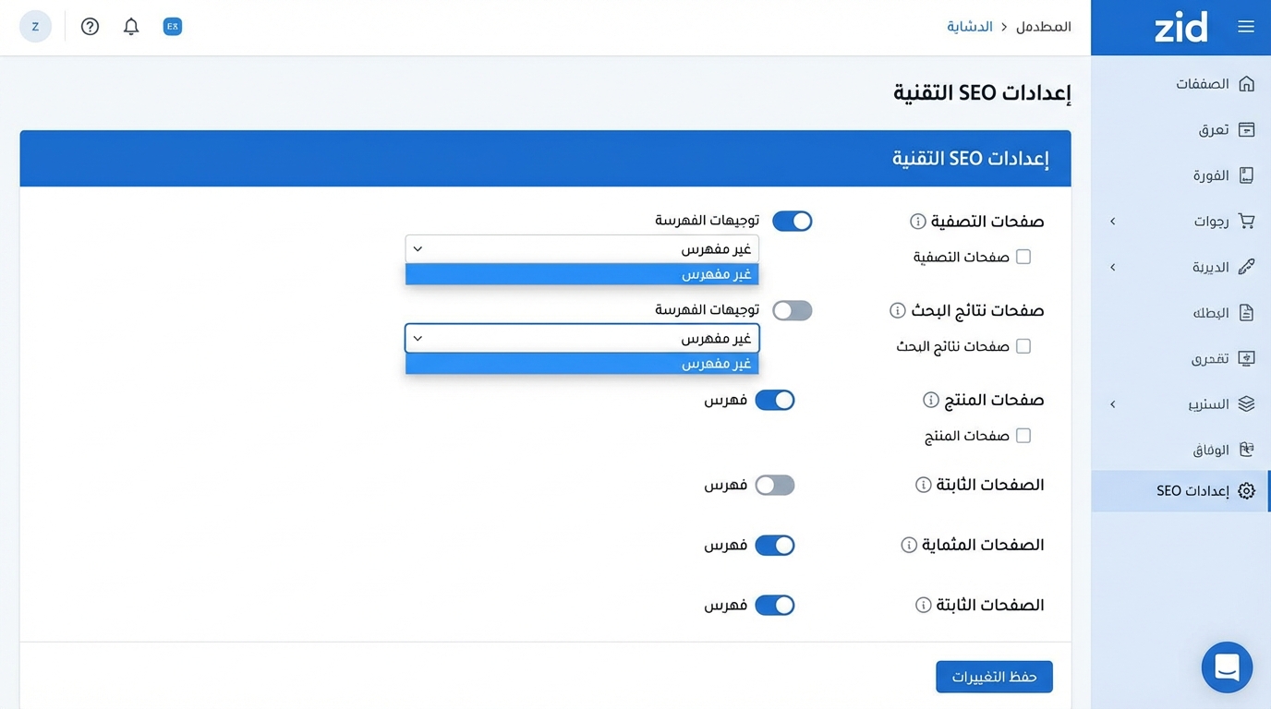Viewport: 1271px width, 709px height.
Task: Tick the صفحات نتائج البحث checkbox
Action: (x=1023, y=346)
